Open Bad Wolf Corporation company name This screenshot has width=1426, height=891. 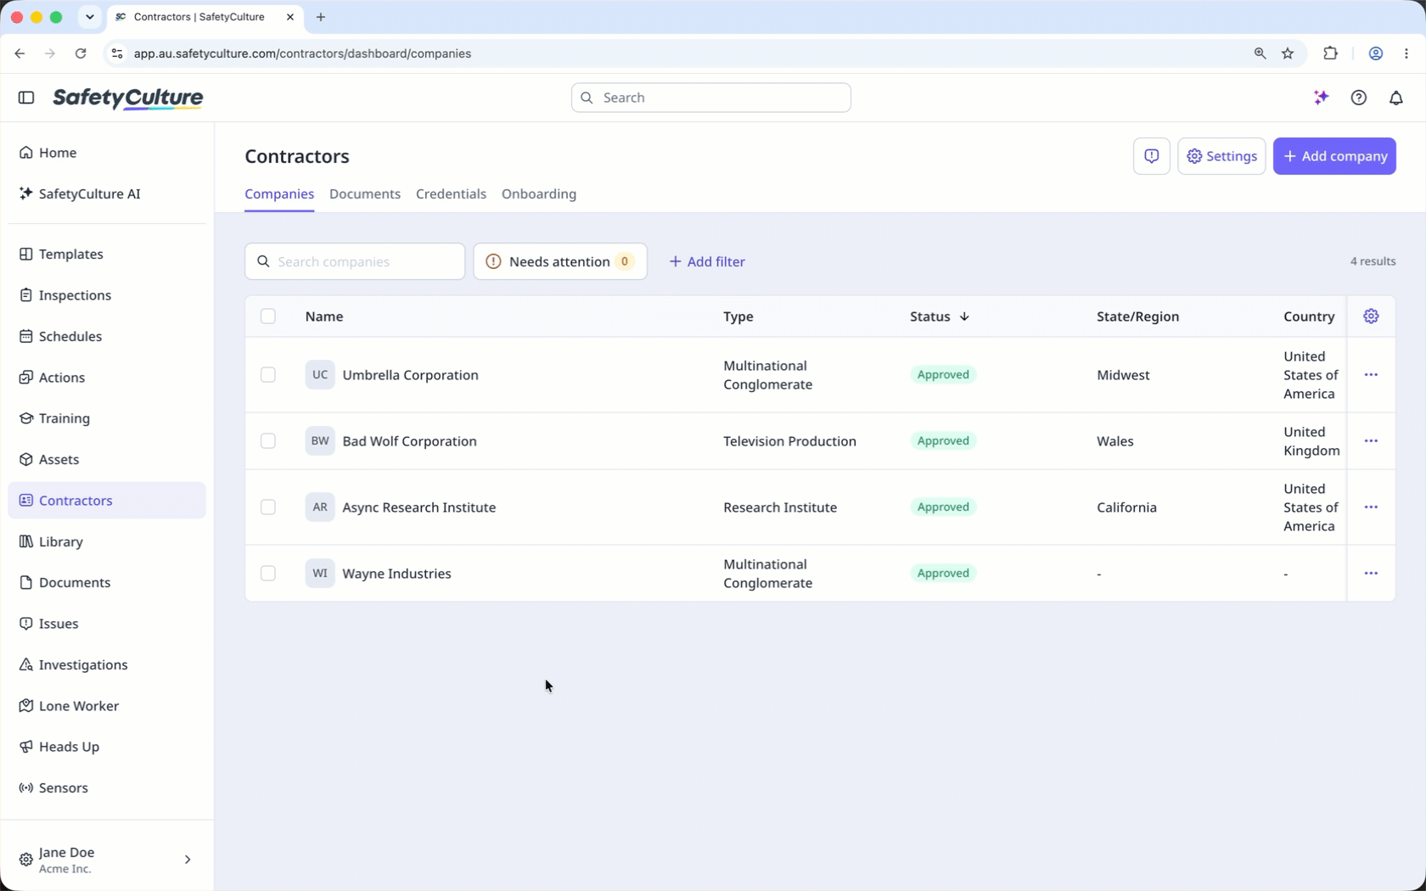pyautogui.click(x=409, y=441)
